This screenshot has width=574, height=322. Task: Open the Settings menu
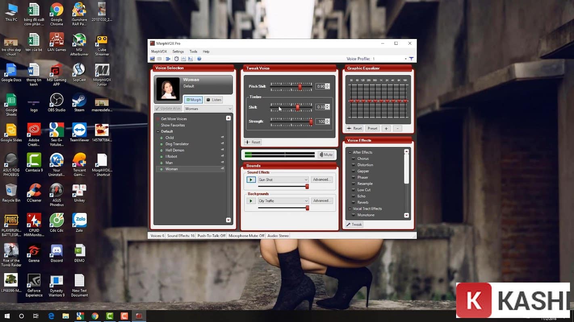tap(178, 52)
